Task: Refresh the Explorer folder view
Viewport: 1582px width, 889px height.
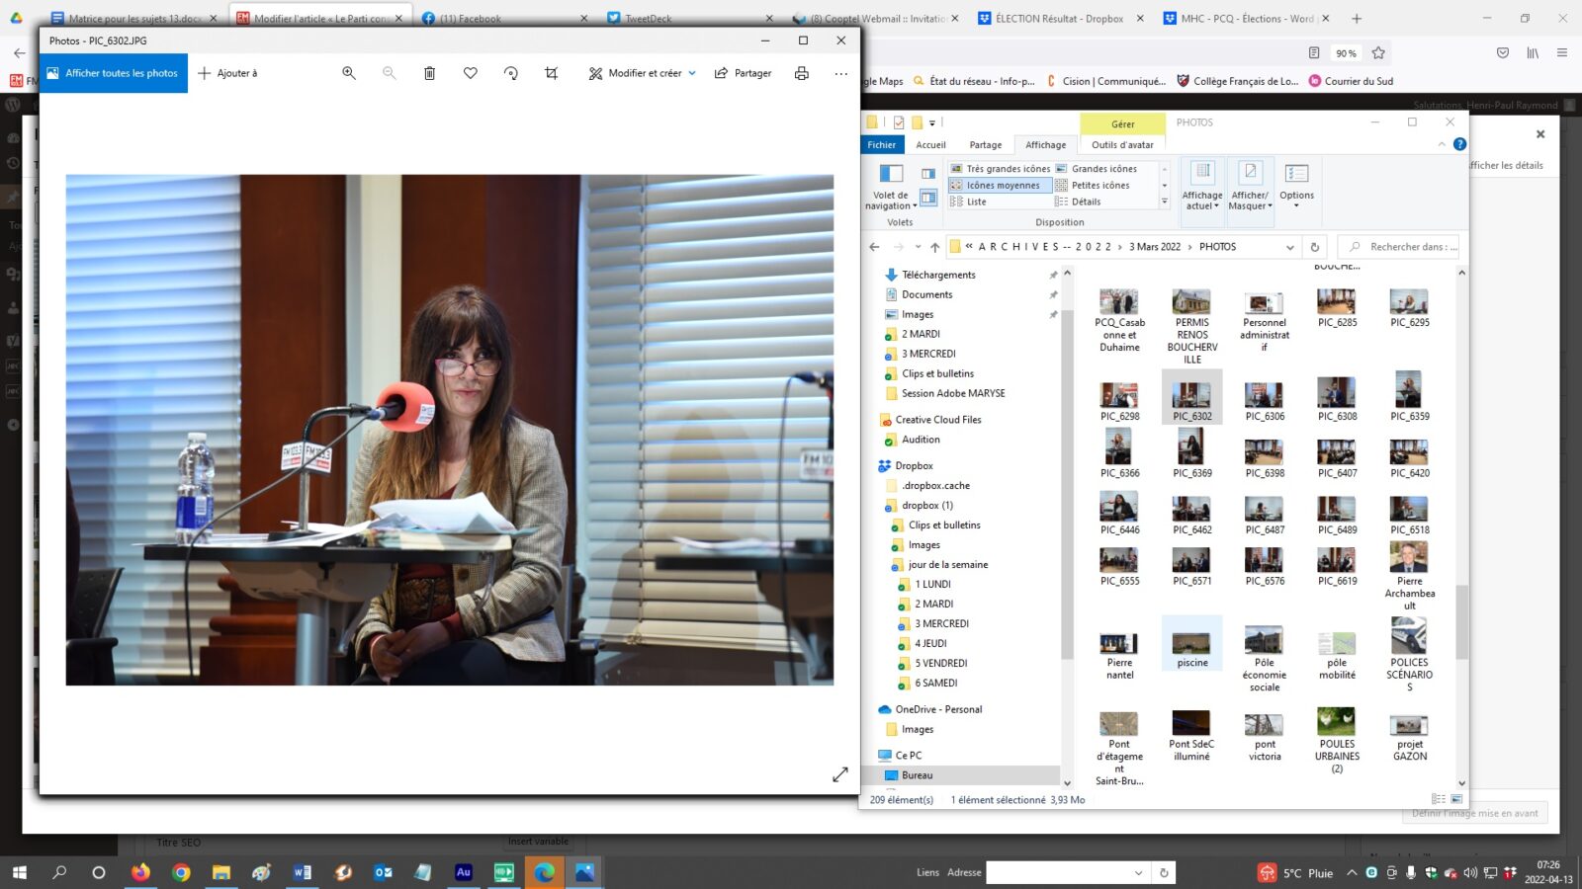Action: coord(1314,247)
